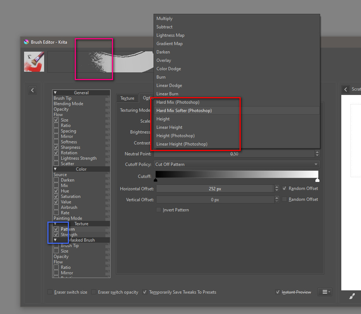
Task: Enable the Ratio option in General
Action: click(x=56, y=126)
